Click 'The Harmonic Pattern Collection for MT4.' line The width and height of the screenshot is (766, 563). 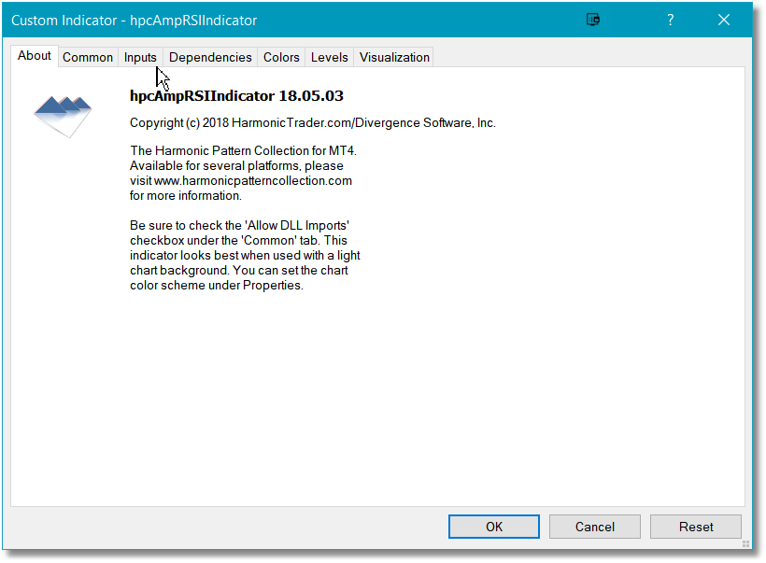(x=243, y=151)
